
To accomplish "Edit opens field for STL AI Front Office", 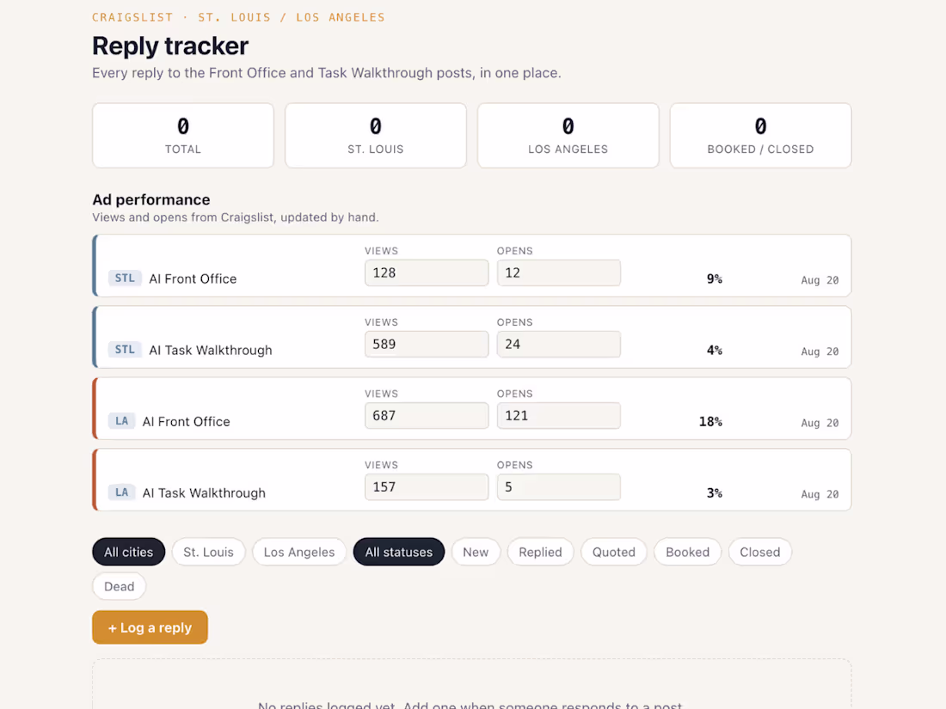I will click(x=559, y=272).
